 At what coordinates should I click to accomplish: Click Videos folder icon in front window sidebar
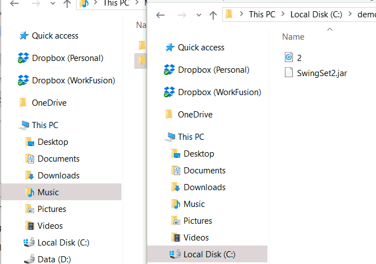click(176, 237)
